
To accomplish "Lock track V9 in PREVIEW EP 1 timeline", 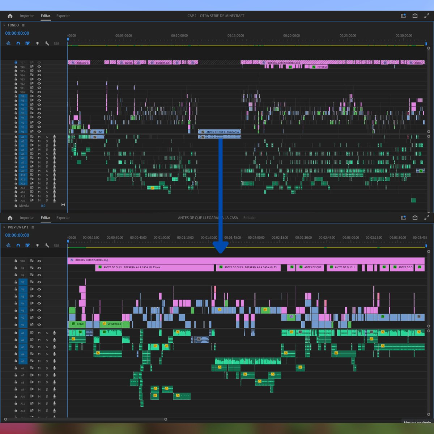I will coord(16,268).
